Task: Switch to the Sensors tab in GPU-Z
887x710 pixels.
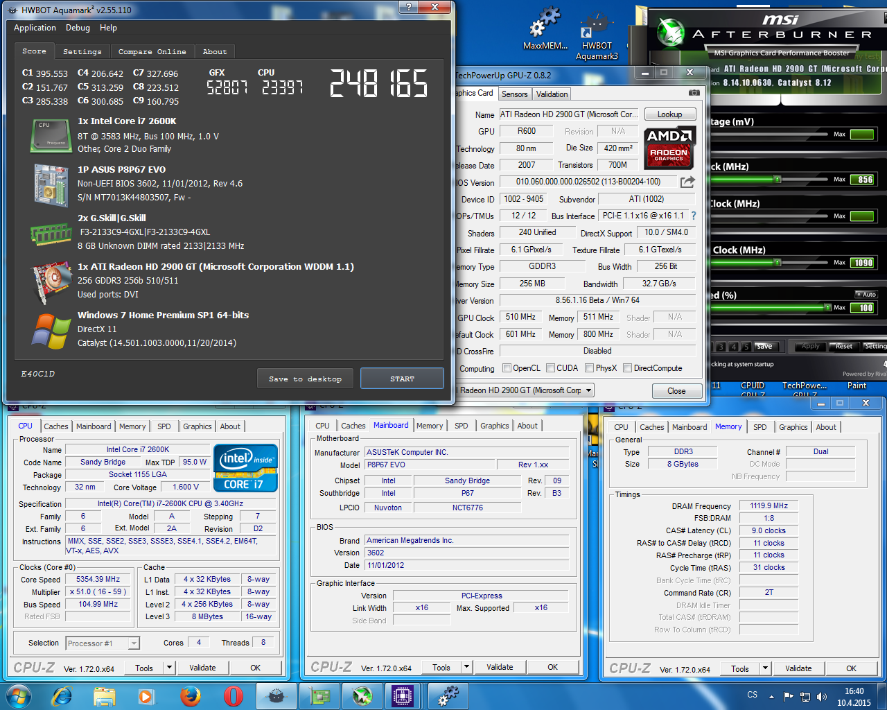Action: click(514, 94)
